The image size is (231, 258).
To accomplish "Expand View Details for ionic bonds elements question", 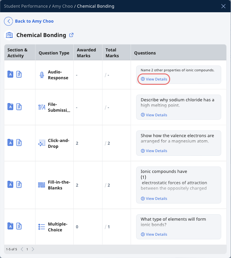I will point(154,234).
